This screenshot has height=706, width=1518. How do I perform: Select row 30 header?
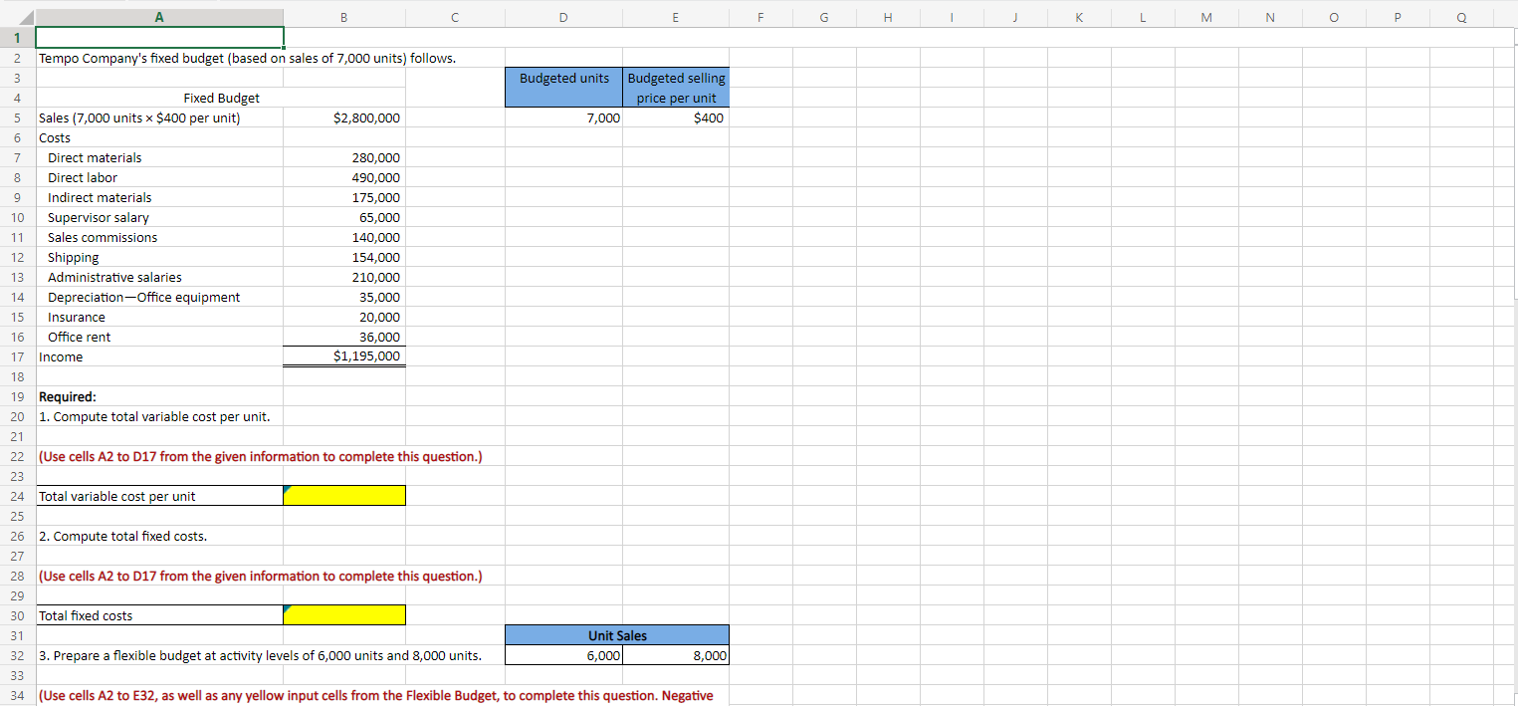(x=17, y=615)
